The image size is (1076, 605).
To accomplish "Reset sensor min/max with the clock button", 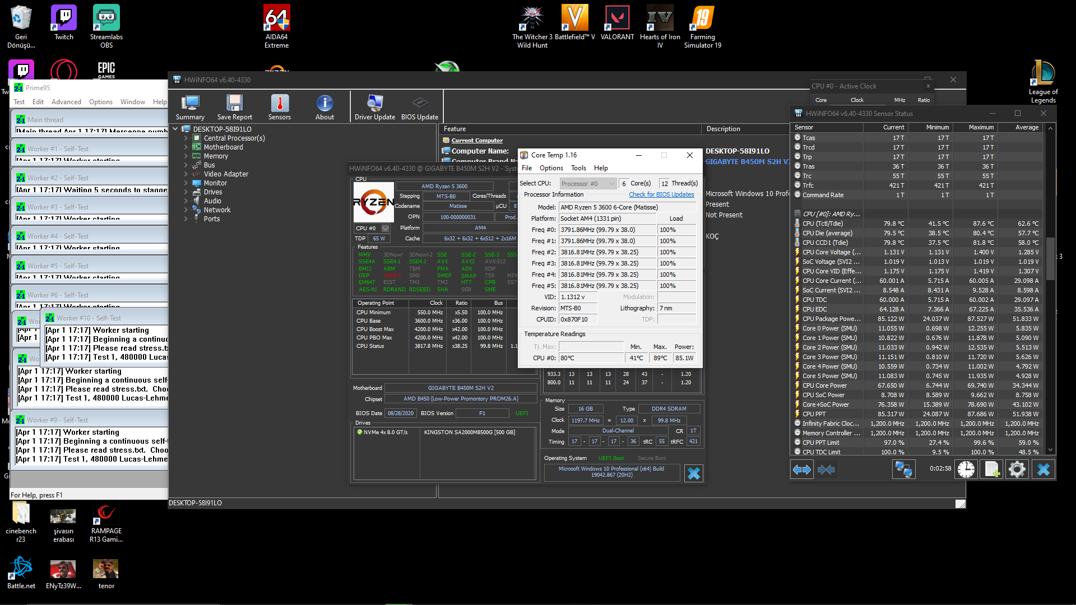I will point(966,469).
